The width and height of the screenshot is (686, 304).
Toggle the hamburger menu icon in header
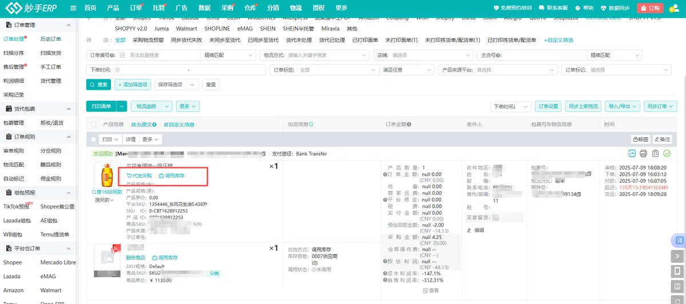pyautogui.click(x=73, y=8)
